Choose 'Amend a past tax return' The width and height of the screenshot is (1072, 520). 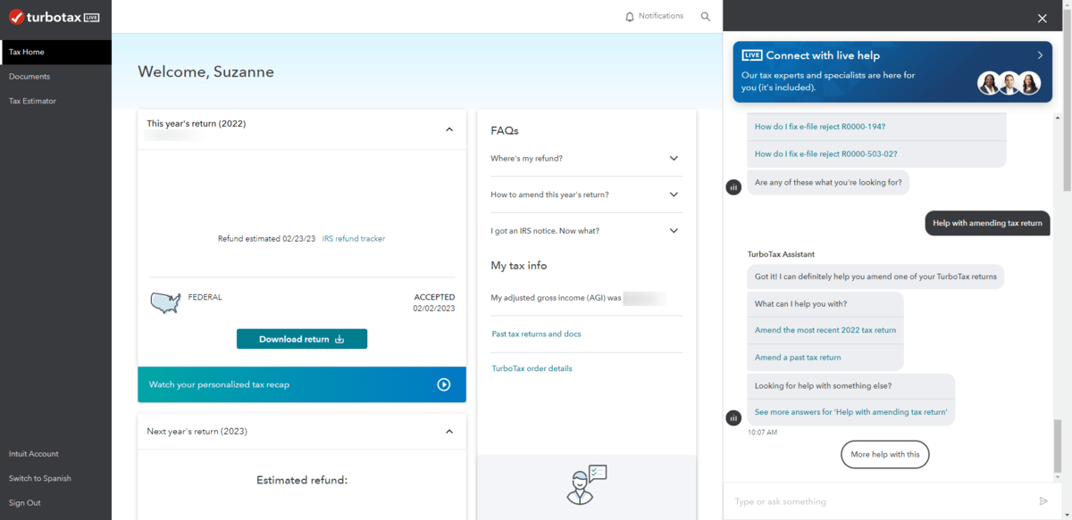(798, 358)
